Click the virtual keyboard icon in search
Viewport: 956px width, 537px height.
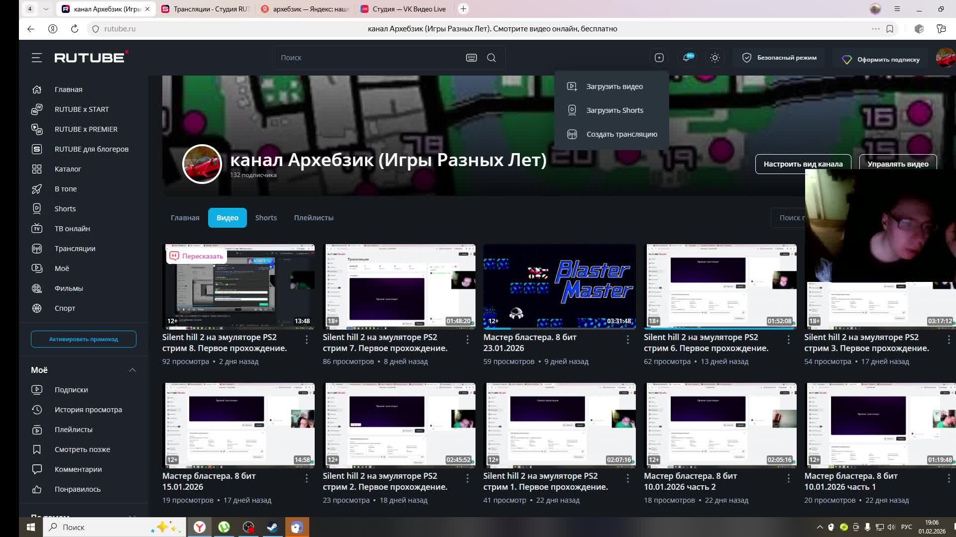tap(471, 58)
